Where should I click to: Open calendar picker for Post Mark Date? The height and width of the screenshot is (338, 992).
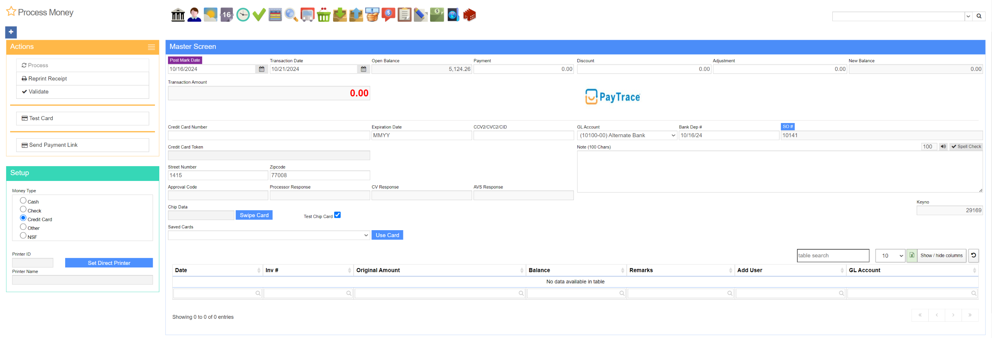261,69
